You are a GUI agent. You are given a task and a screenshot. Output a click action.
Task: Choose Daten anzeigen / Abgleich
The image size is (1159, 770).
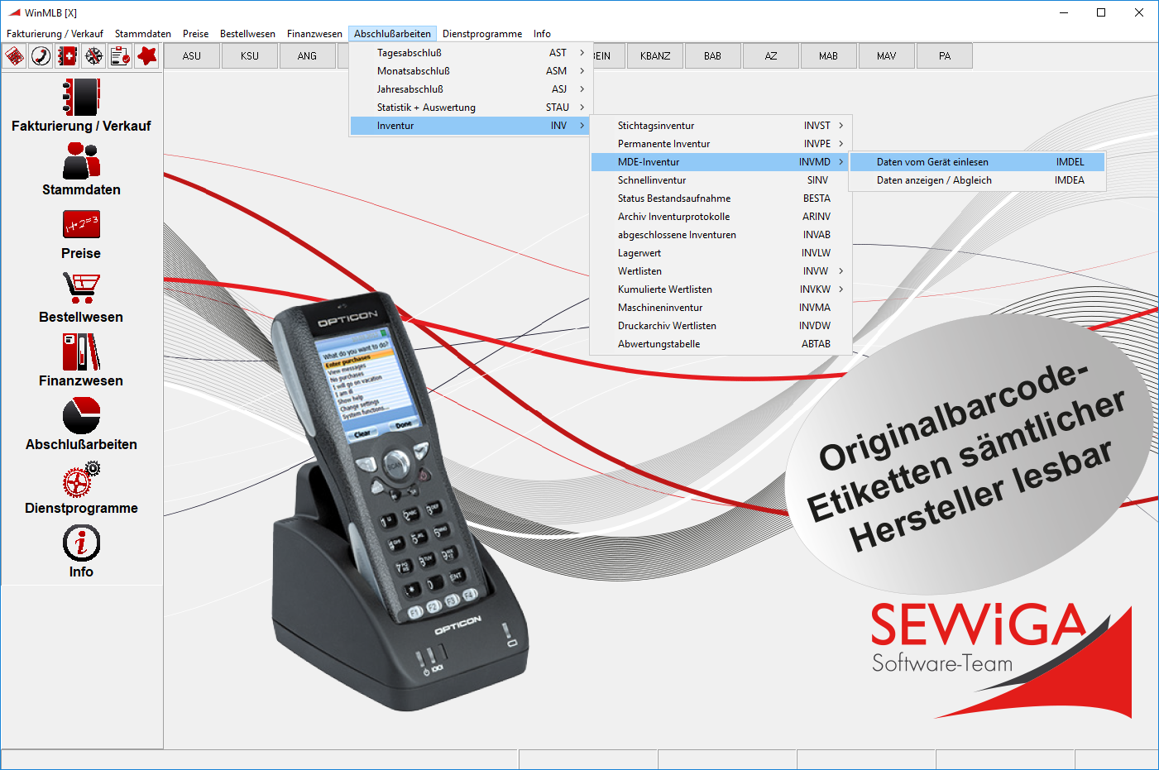click(x=978, y=180)
